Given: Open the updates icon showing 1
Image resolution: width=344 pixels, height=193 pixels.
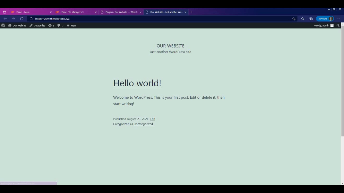Looking at the screenshot, I should point(51,25).
